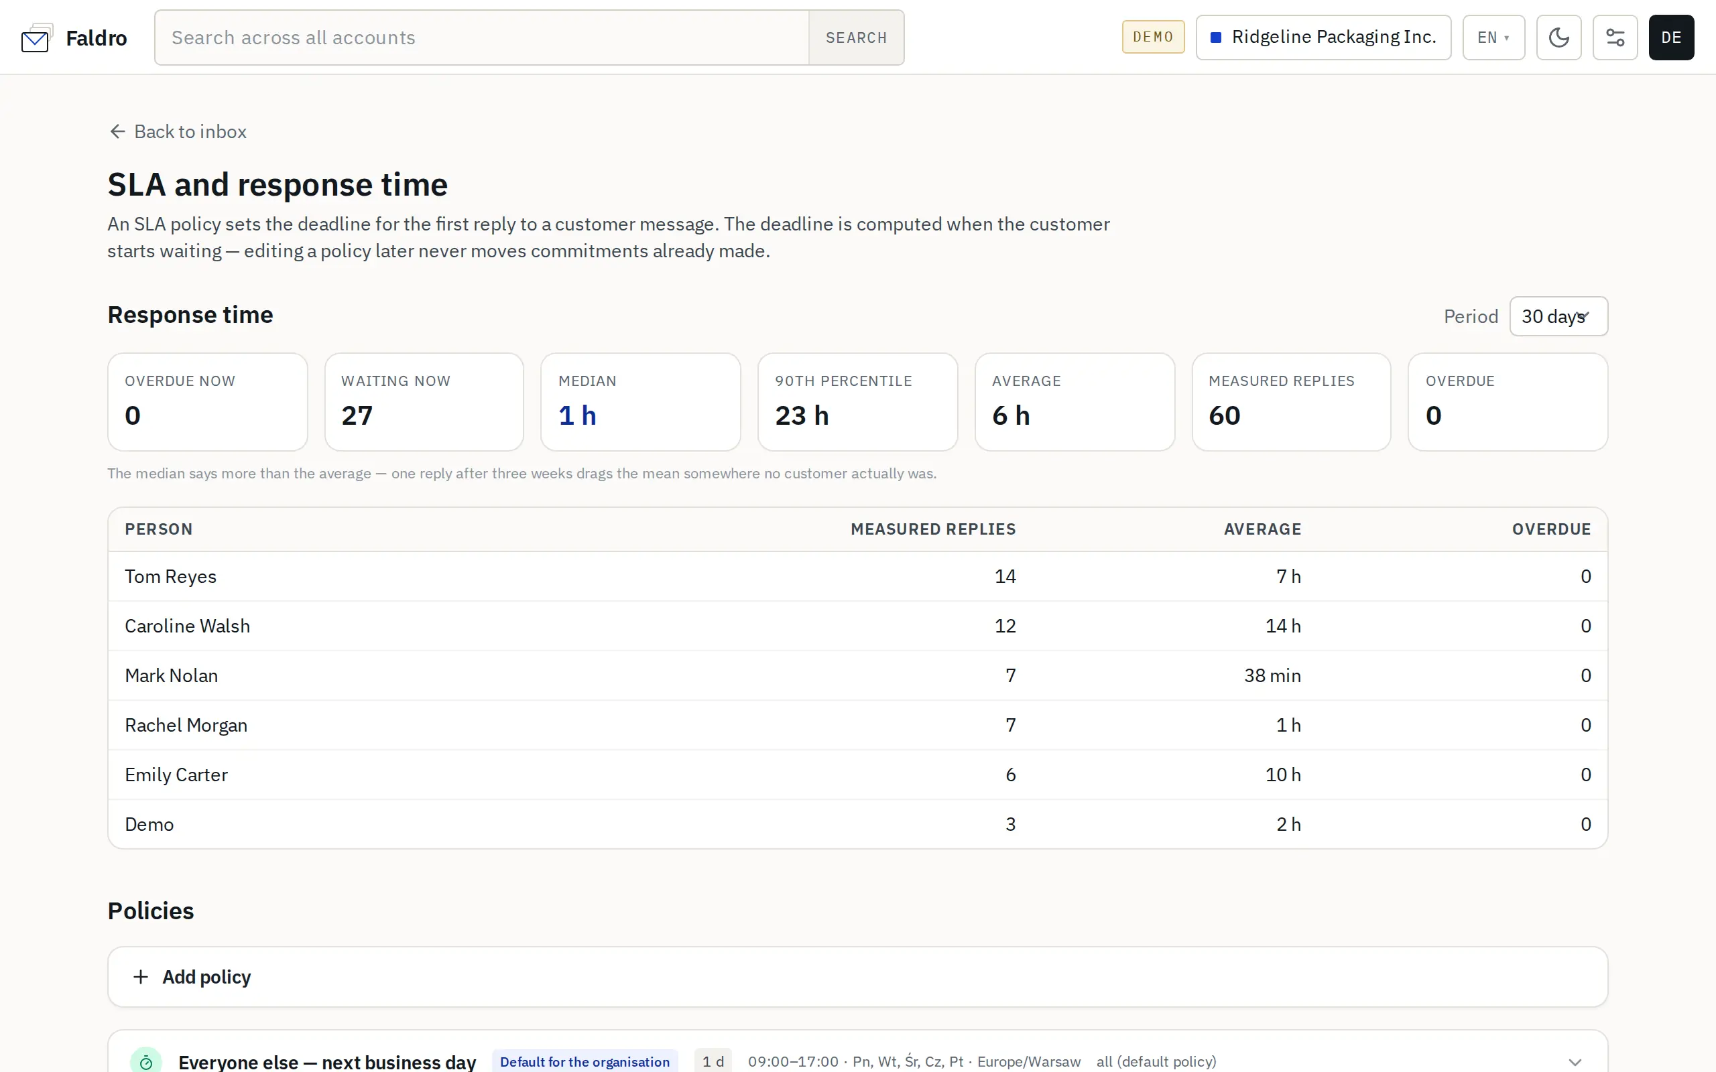Image resolution: width=1716 pixels, height=1072 pixels.
Task: Click the plus icon in Add policy
Action: 141,977
